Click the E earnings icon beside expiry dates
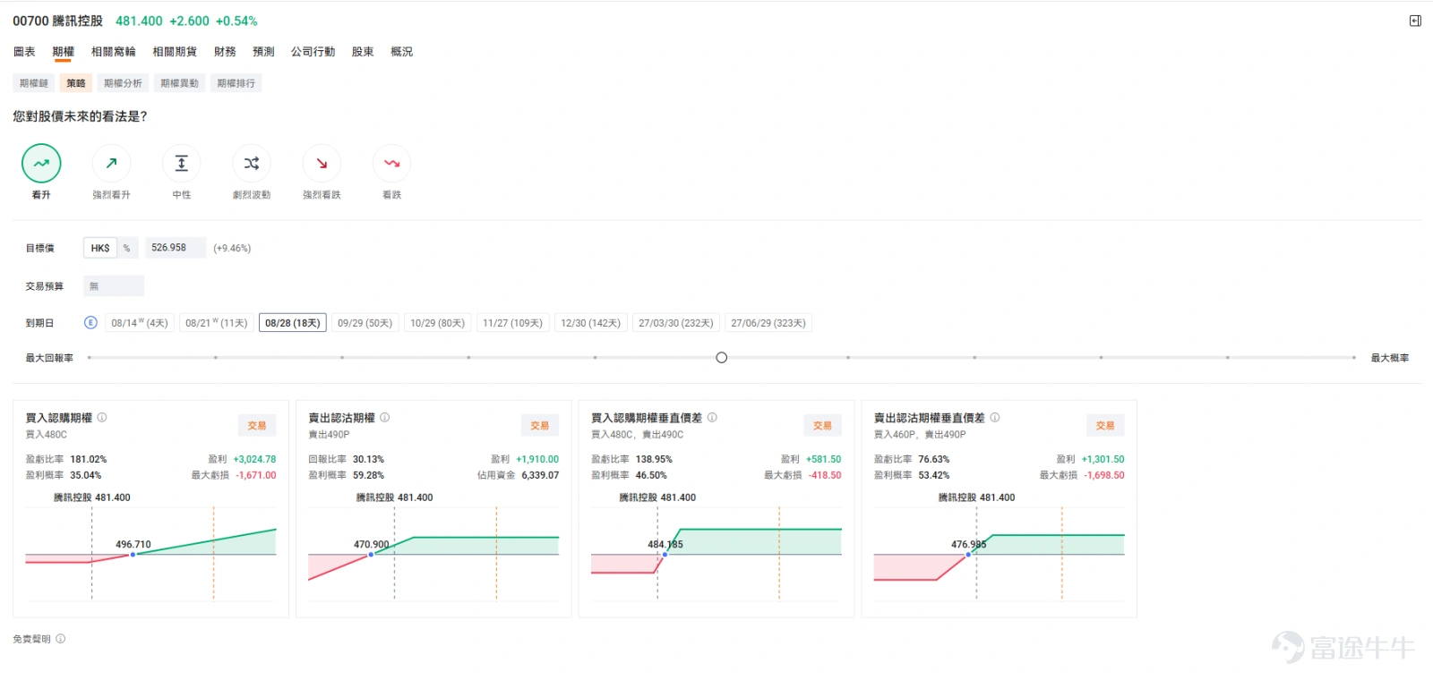This screenshot has height=680, width=1433. [x=90, y=323]
